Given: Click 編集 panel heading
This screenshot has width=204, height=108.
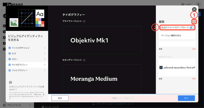Looking at the screenshot, I should click(x=162, y=22).
